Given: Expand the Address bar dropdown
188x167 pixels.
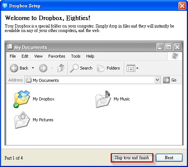Looking at the screenshot, I should (157, 80).
